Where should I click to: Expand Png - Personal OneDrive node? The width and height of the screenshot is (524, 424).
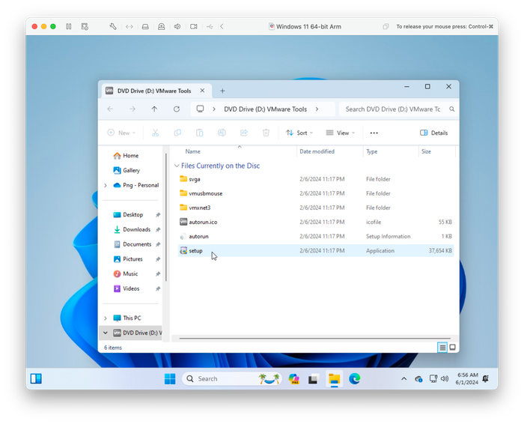coord(106,185)
